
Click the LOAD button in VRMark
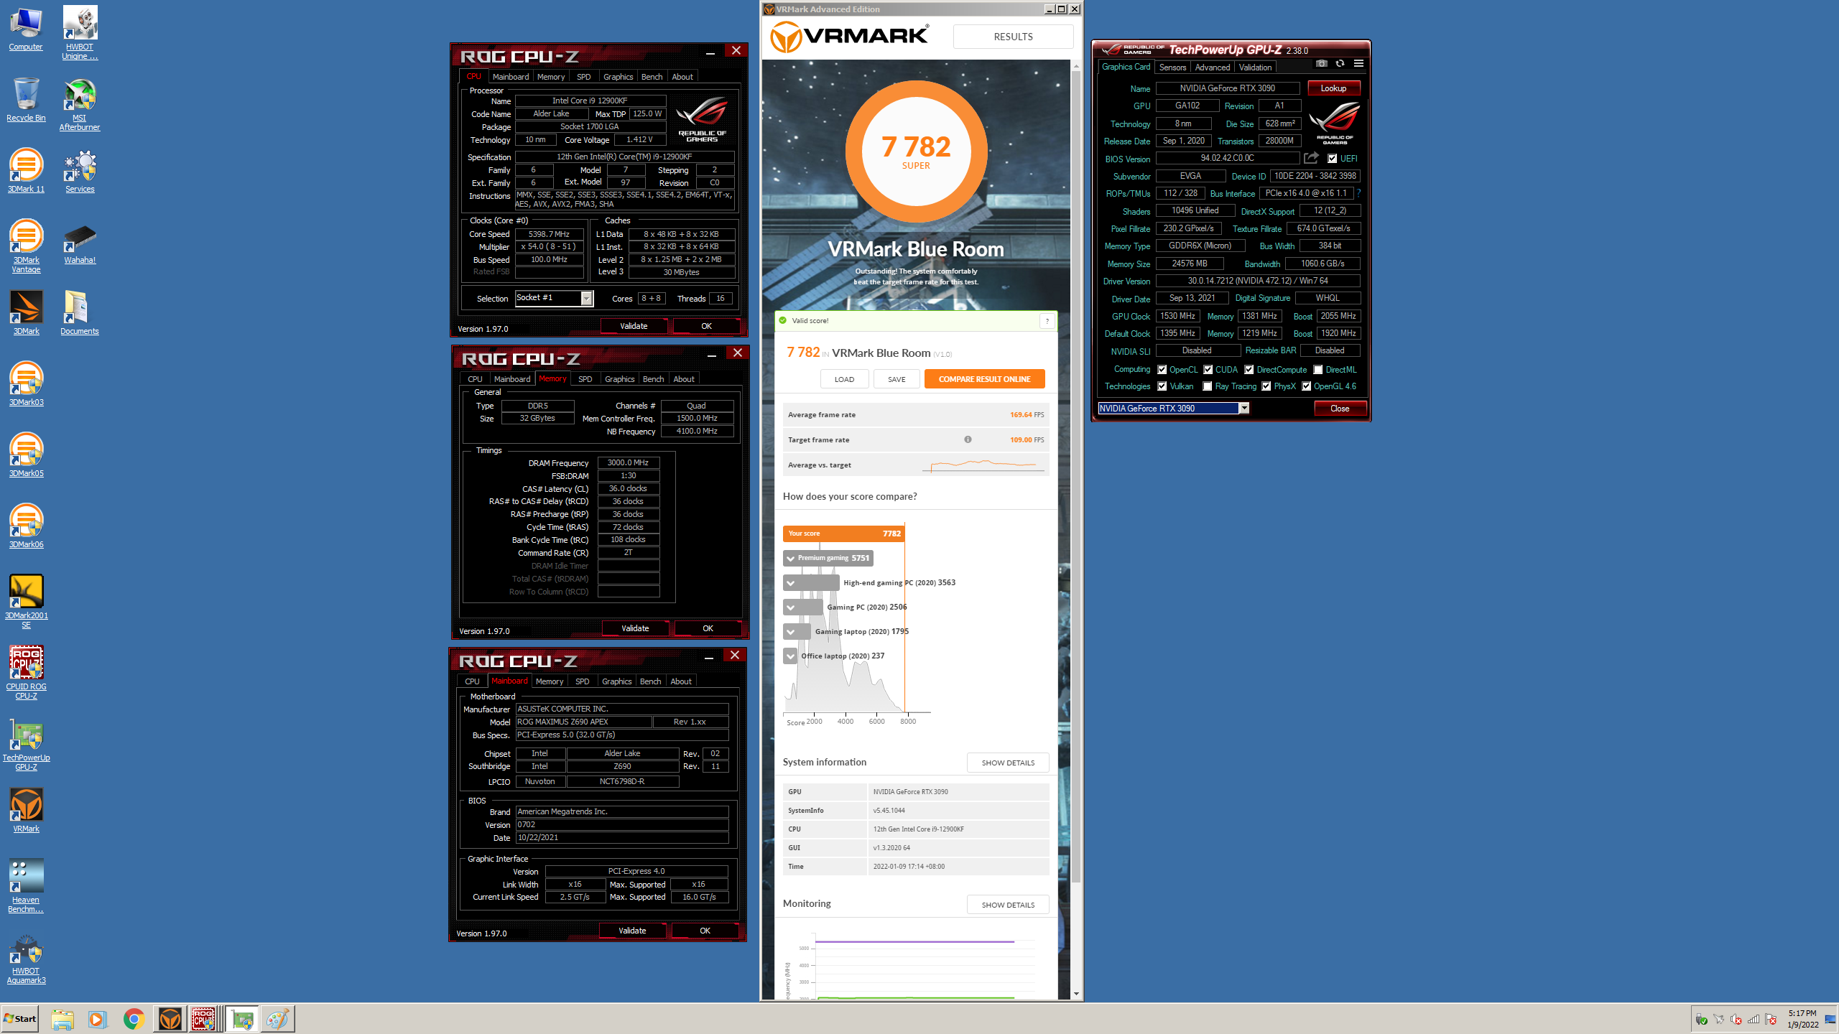[844, 379]
